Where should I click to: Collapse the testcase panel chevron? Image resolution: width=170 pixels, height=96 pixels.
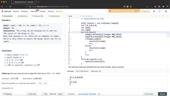[167, 71]
